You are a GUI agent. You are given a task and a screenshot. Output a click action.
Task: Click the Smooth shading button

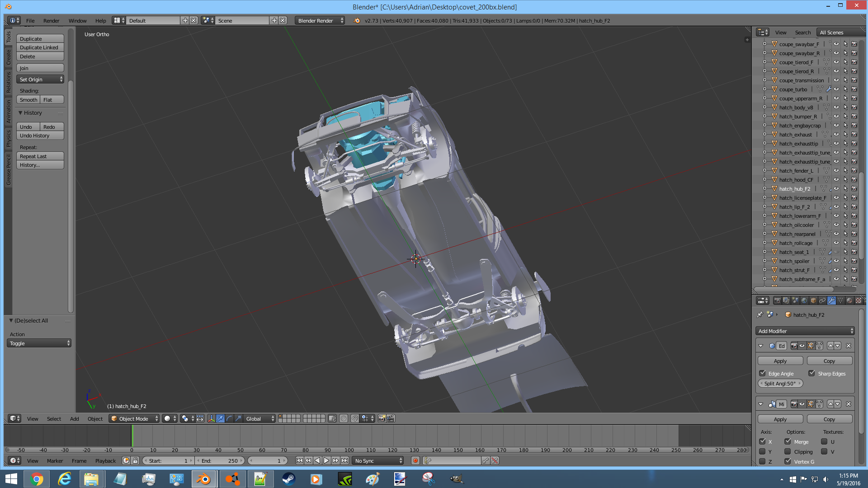(28, 100)
